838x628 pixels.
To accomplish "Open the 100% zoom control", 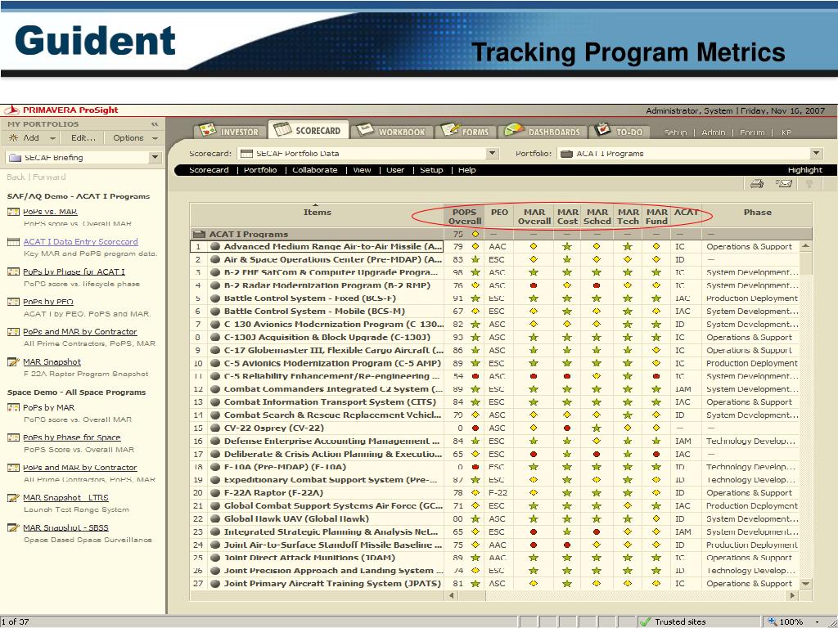I will pyautogui.click(x=794, y=621).
